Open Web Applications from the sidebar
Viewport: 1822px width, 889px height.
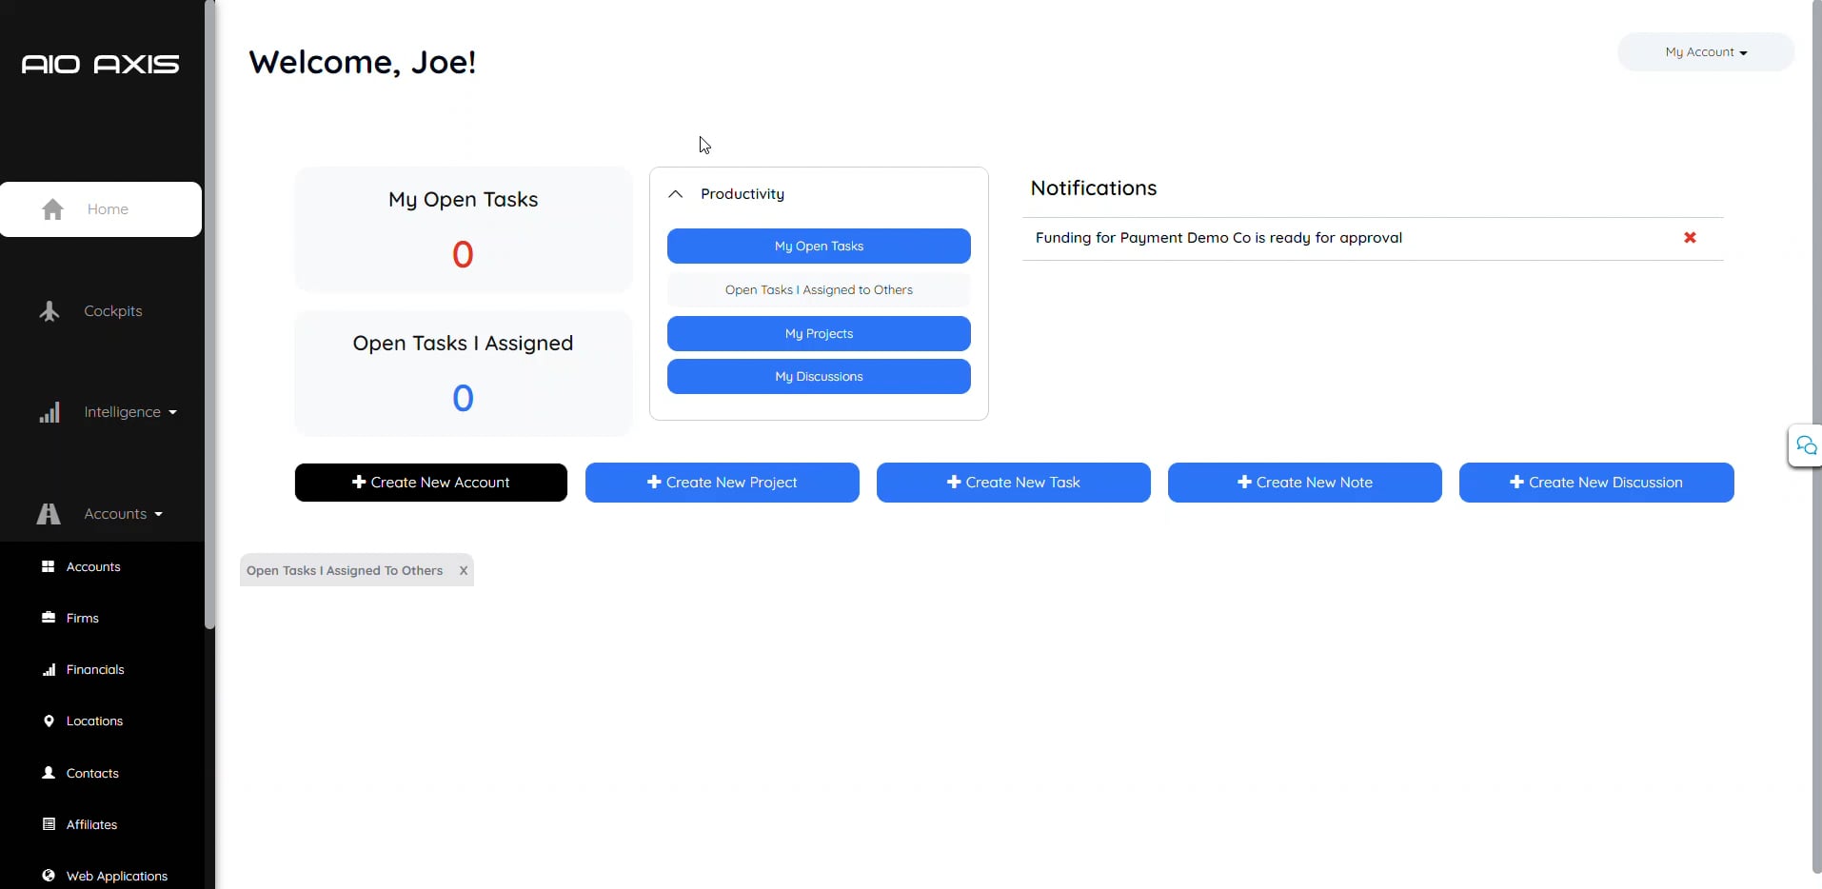pyautogui.click(x=117, y=876)
